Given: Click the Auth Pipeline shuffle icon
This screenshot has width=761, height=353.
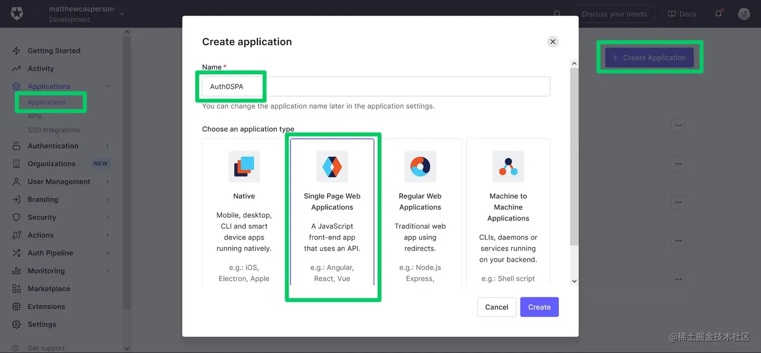Looking at the screenshot, I should pyautogui.click(x=17, y=253).
